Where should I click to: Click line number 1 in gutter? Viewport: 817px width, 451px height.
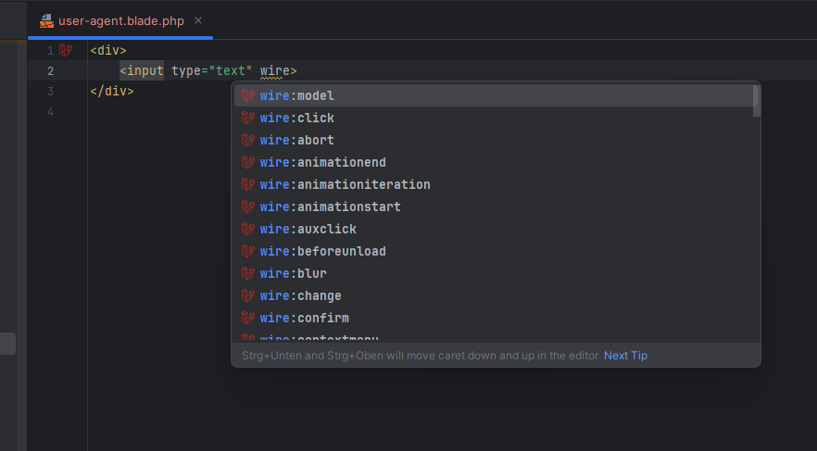[51, 51]
